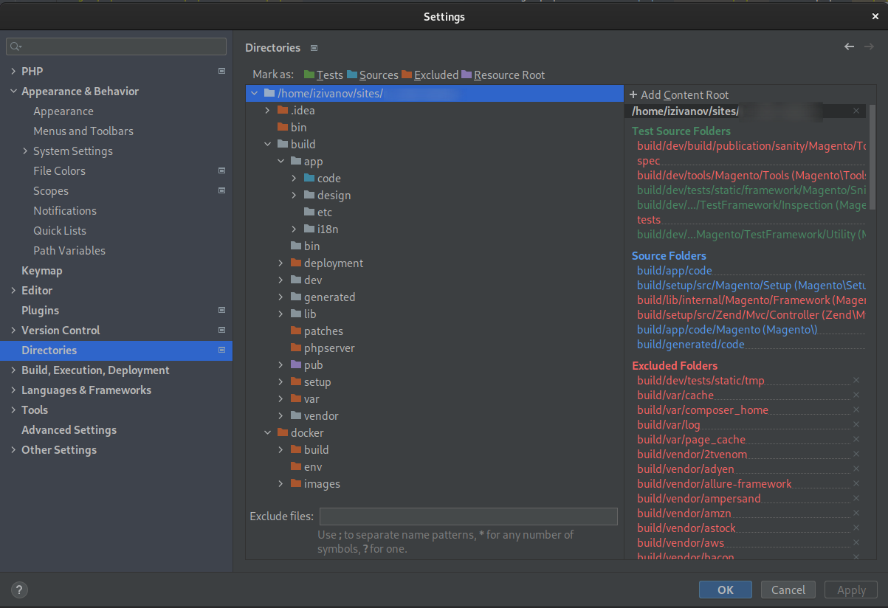Click project-level icon beside Version Control

pyautogui.click(x=221, y=330)
